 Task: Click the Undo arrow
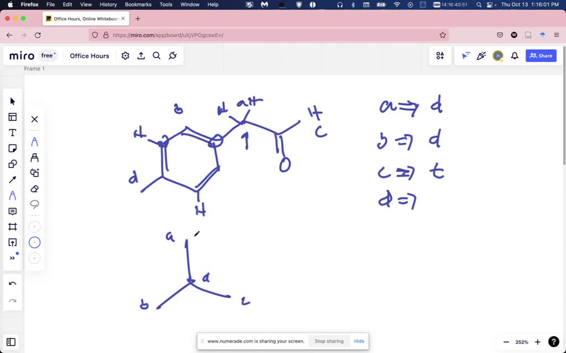pos(13,283)
